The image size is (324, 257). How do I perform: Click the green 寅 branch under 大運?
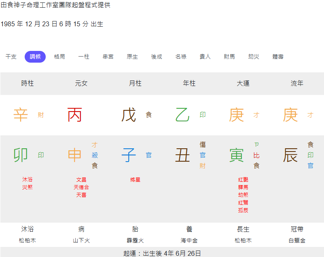pyautogui.click(x=236, y=155)
